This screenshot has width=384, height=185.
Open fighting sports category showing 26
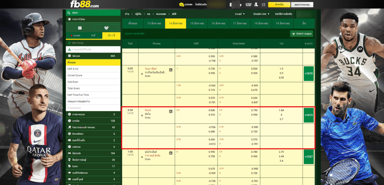click(93, 160)
